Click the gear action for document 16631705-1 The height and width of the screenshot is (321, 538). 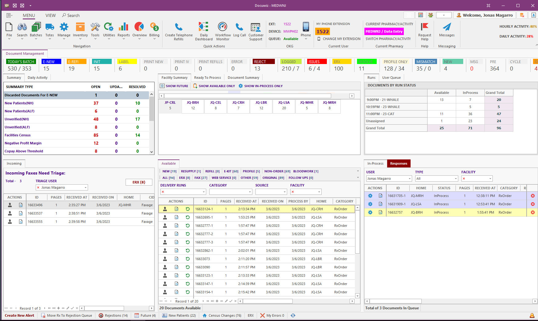[370, 196]
